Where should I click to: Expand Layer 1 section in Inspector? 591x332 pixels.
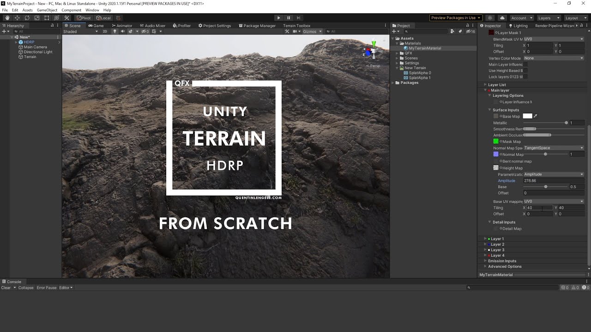pyautogui.click(x=485, y=239)
